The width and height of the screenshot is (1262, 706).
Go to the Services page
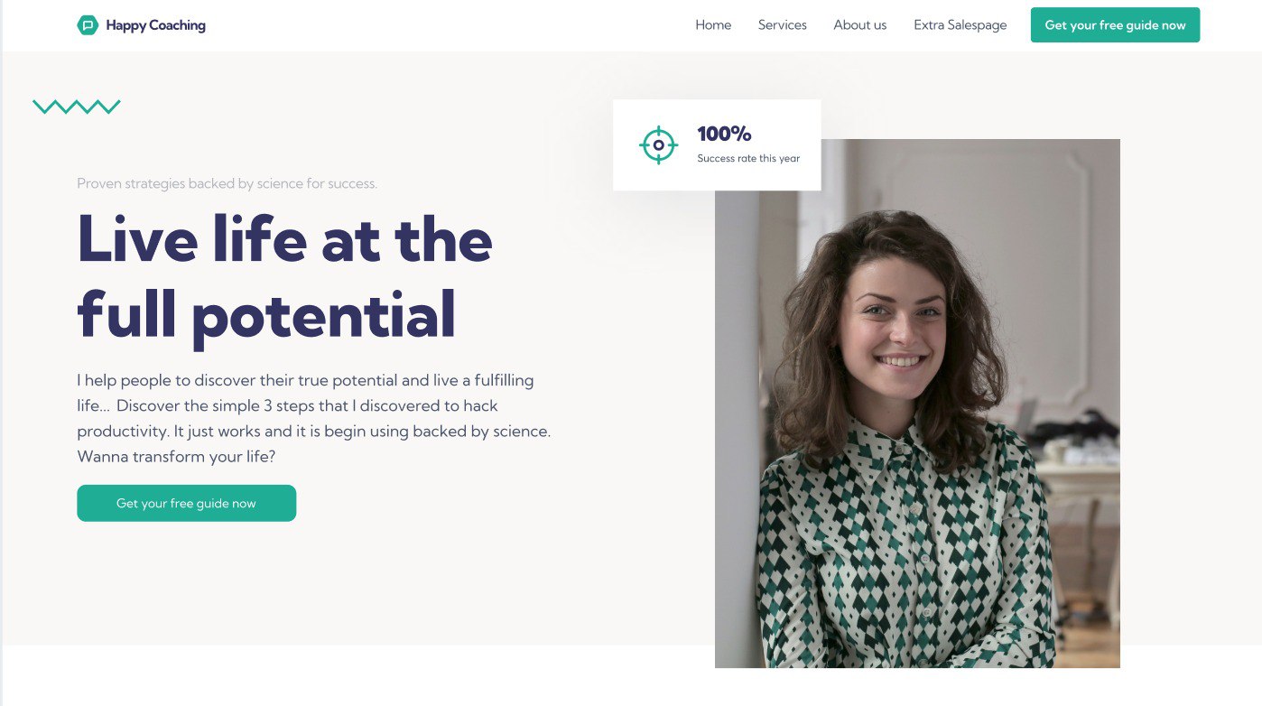click(783, 25)
